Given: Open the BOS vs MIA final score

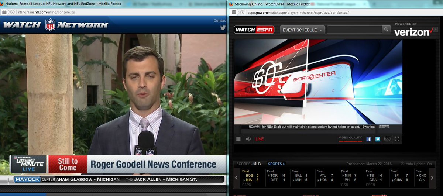Looking at the screenshot, I should 253,178.
